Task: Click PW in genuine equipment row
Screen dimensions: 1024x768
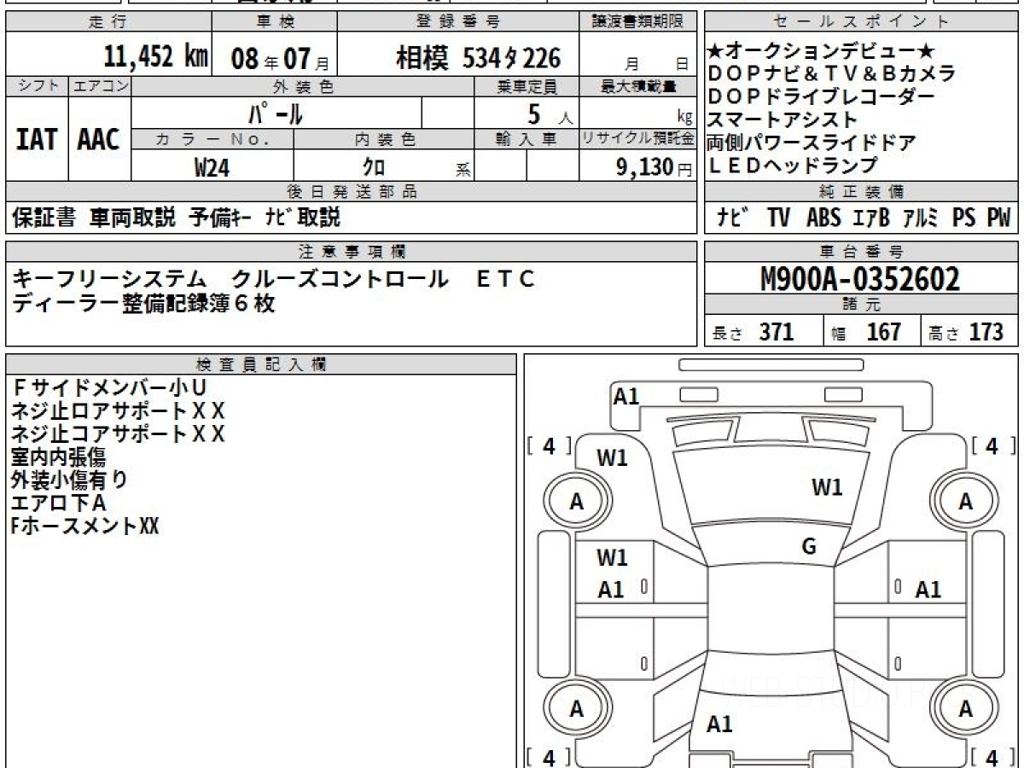Action: [998, 218]
